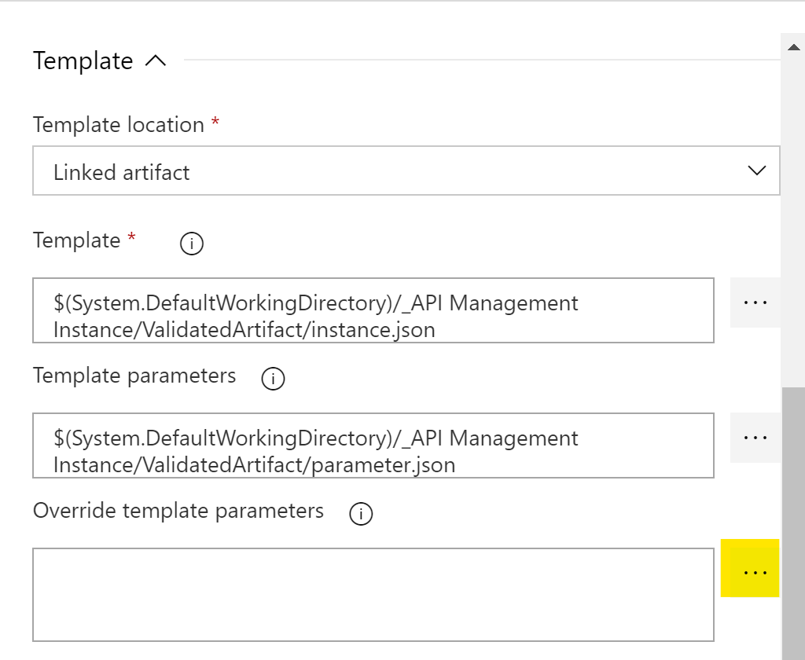Focus the Template parameters path input
The width and height of the screenshot is (805, 660).
pos(373,445)
